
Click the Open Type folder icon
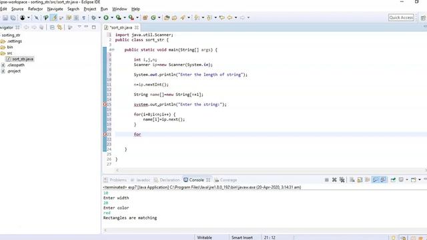pyautogui.click(x=167, y=18)
